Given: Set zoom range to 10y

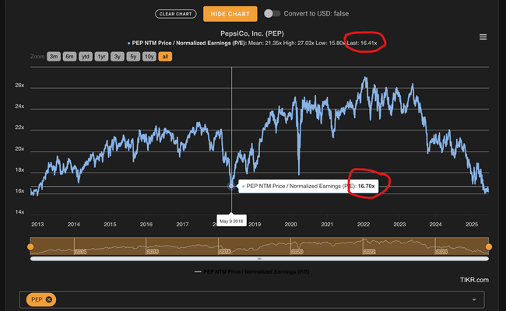Looking at the screenshot, I should pyautogui.click(x=149, y=57).
